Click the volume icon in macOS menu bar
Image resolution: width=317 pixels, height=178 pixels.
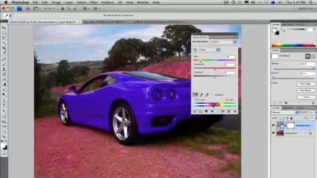point(253,2)
